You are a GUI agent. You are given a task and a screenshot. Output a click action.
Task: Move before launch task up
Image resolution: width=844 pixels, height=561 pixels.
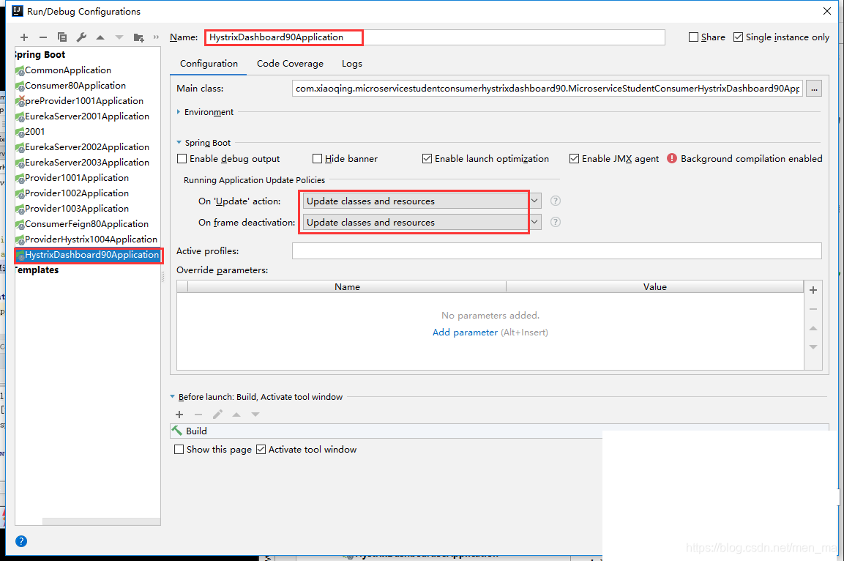click(236, 414)
